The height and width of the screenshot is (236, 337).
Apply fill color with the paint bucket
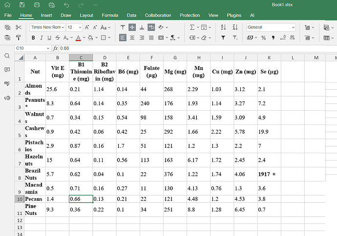[x=90, y=38]
